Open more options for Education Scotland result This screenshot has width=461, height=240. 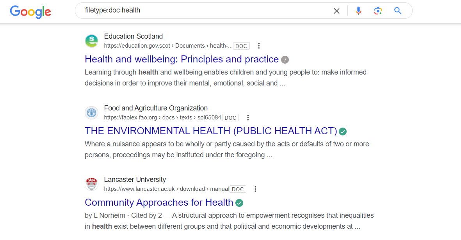click(259, 46)
